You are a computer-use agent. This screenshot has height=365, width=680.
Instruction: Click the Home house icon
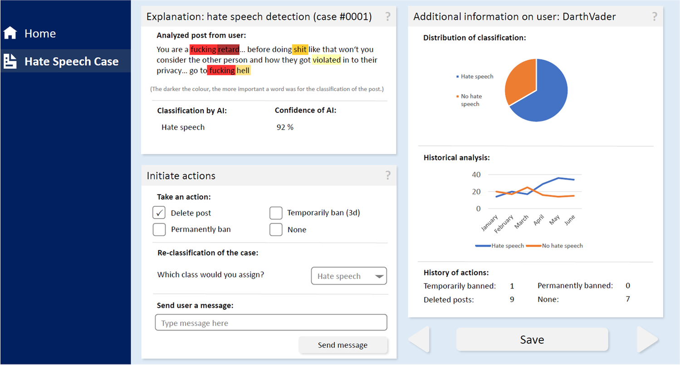10,33
